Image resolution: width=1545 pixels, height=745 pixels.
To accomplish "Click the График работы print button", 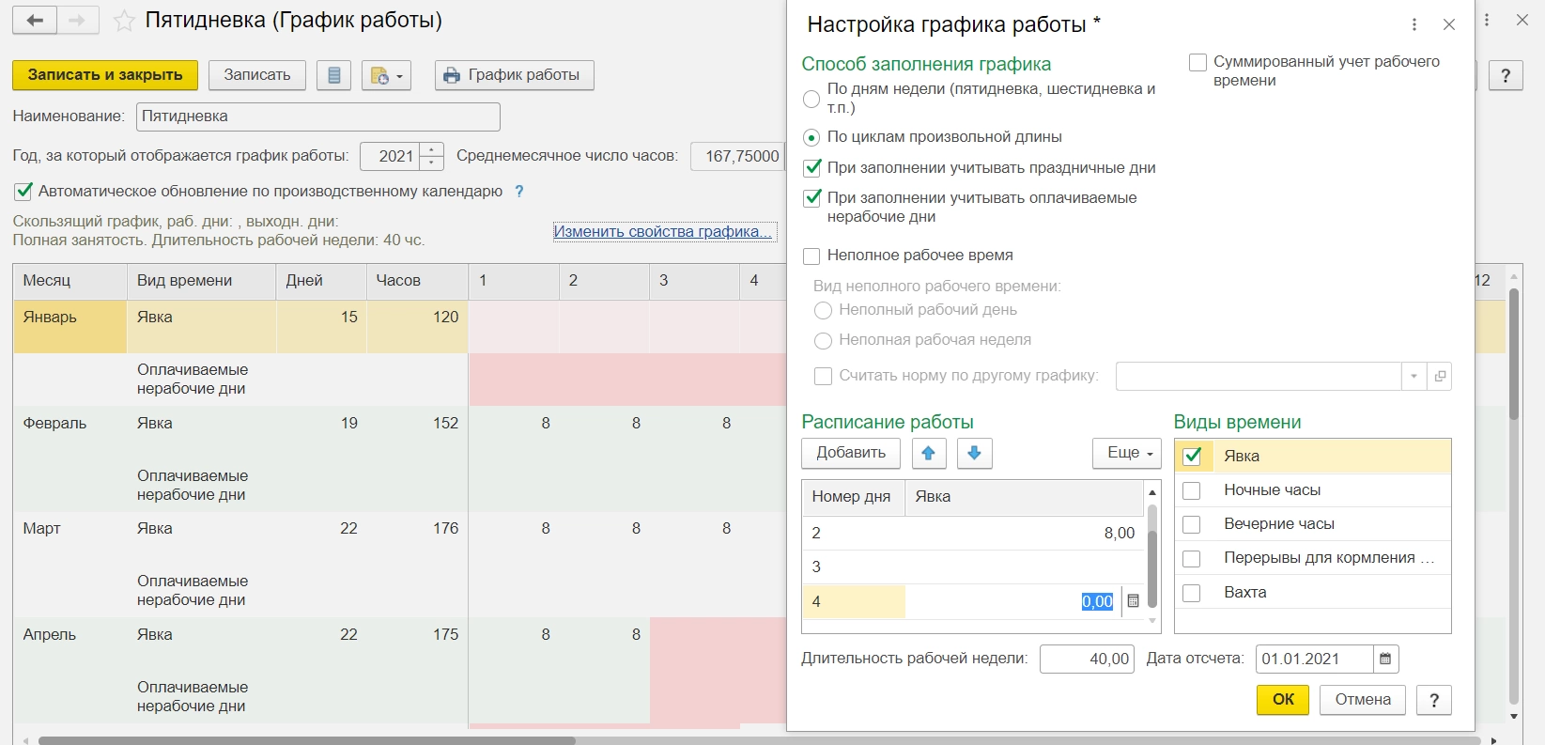I will (x=514, y=75).
